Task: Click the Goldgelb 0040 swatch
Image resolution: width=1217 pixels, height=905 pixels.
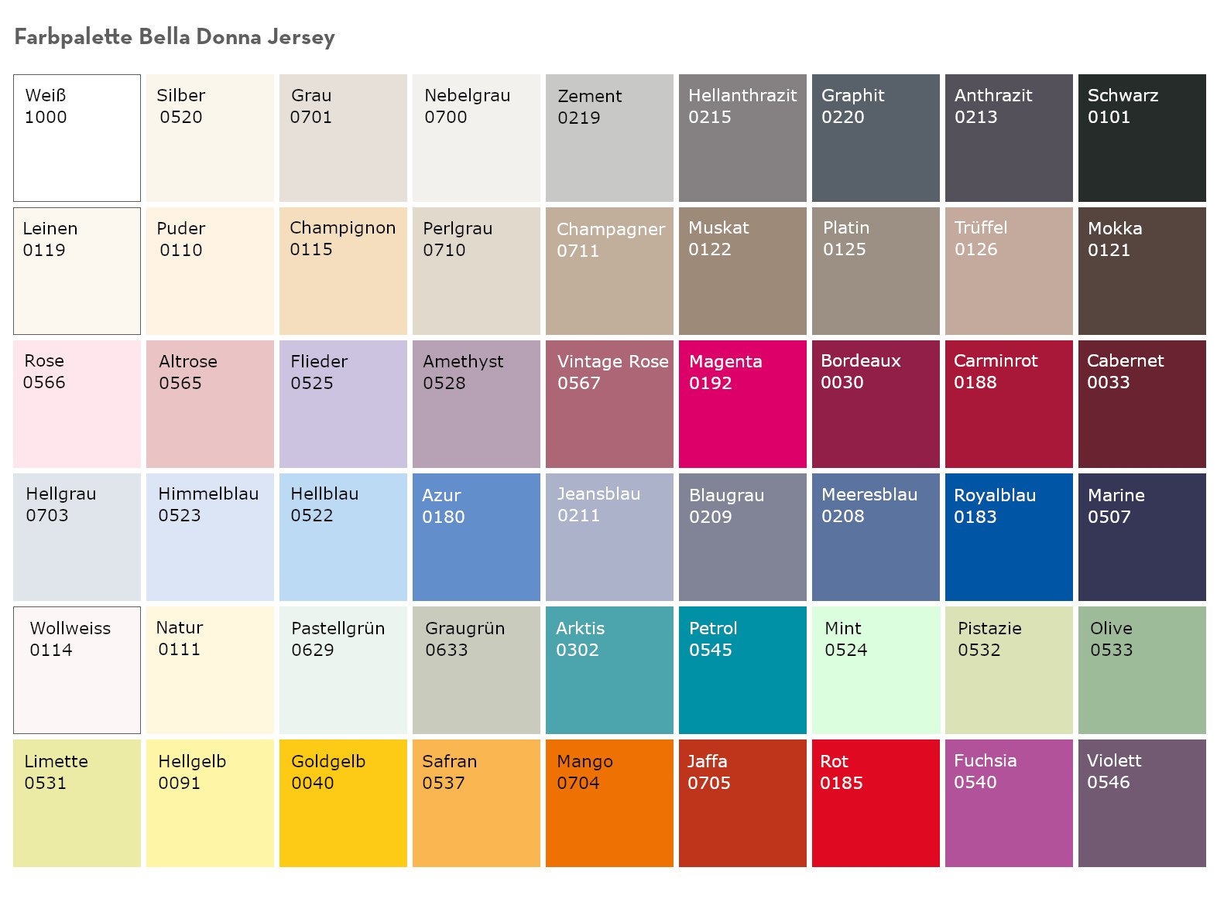Action: coord(343,803)
